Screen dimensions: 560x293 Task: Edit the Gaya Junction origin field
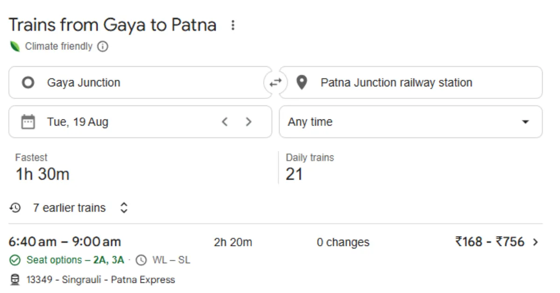140,83
